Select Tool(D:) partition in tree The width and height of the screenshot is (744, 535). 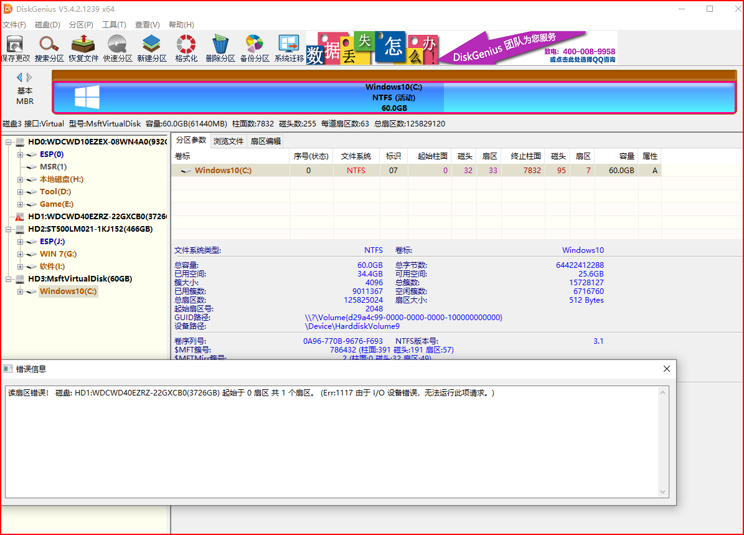[55, 192]
